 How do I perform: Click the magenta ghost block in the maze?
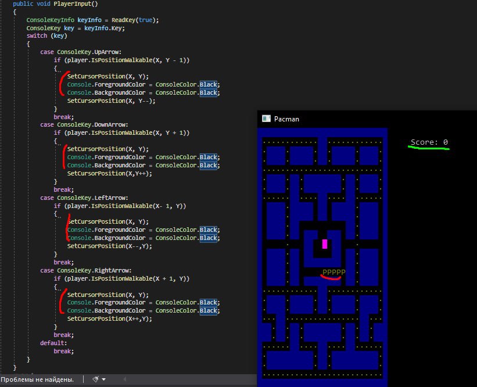click(325, 244)
